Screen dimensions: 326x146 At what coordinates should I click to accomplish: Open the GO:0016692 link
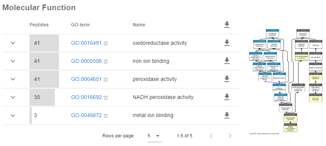coord(86,97)
